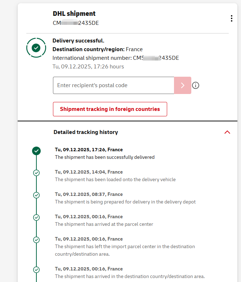Screen dimensions: 241x282
Task: Click the info icon beside postal code
Action: coord(196,85)
